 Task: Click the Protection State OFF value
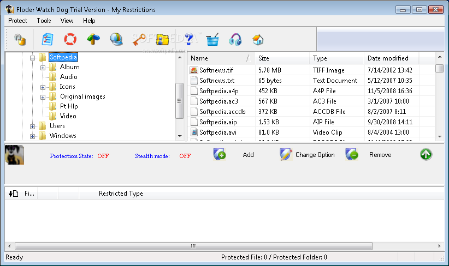103,156
